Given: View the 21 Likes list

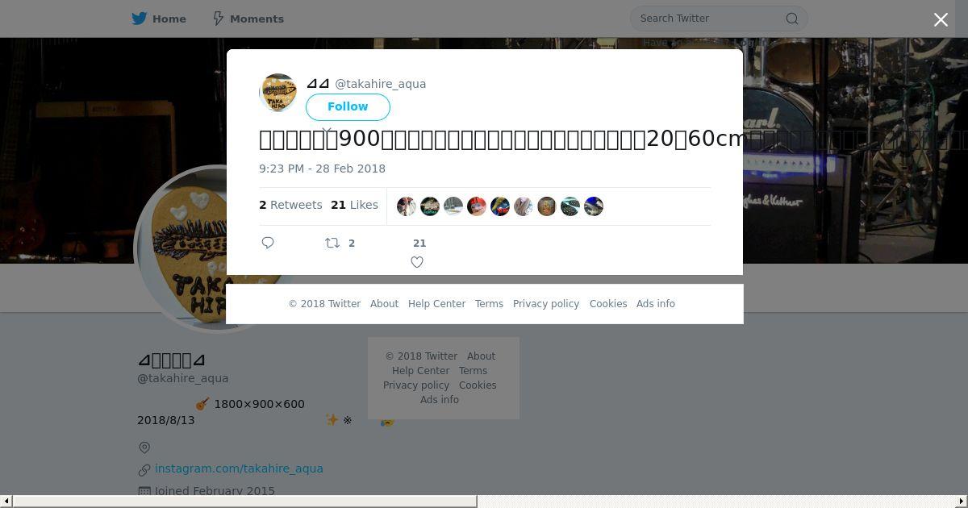Looking at the screenshot, I should coord(354,205).
